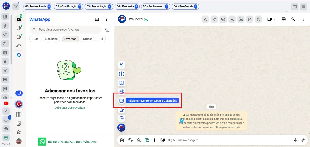The image size is (310, 147).
Task: Open WhatsApp settings gear icon
Action: click(x=19, y=132)
